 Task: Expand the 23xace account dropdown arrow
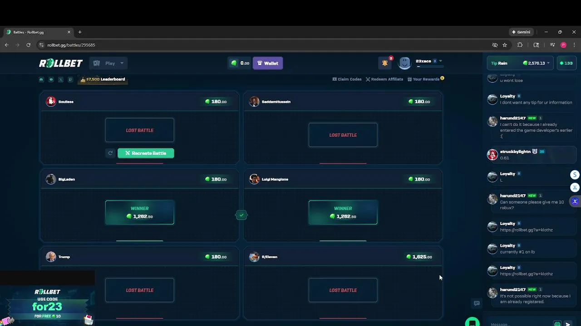click(440, 61)
